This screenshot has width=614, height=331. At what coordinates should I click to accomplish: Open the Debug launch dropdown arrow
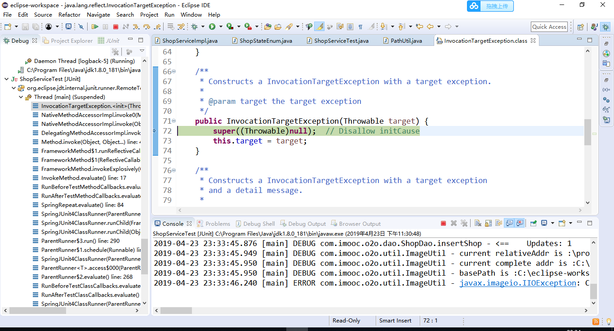(x=203, y=27)
